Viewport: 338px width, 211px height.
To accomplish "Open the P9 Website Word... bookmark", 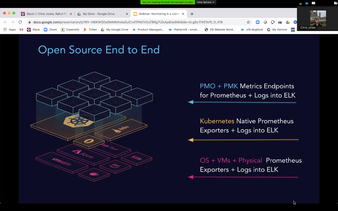I will click(x=220, y=30).
